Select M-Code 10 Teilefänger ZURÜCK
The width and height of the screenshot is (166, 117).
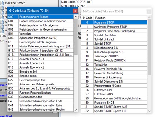point(114,56)
